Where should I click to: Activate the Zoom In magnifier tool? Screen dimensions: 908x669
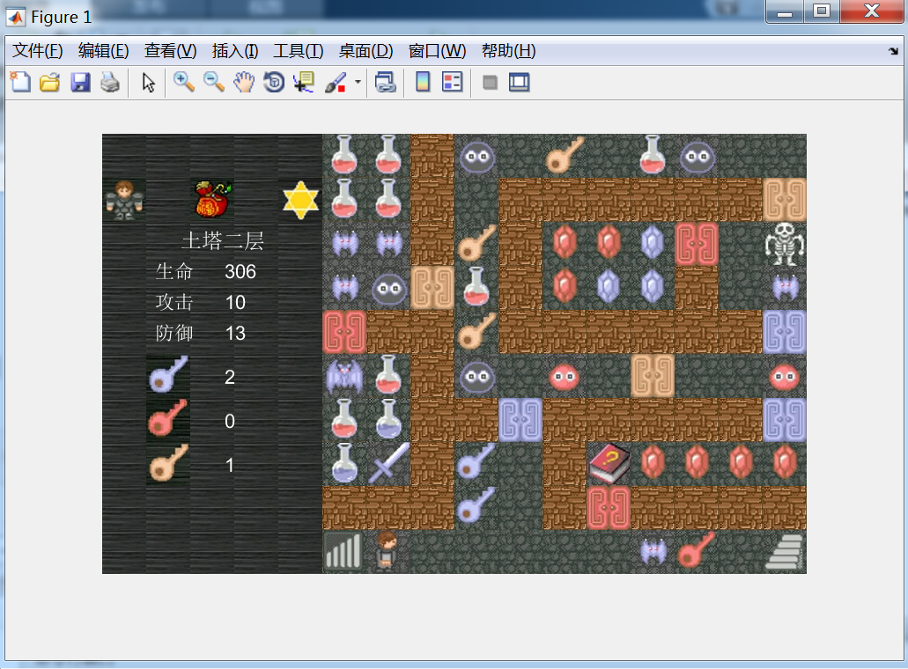point(184,82)
